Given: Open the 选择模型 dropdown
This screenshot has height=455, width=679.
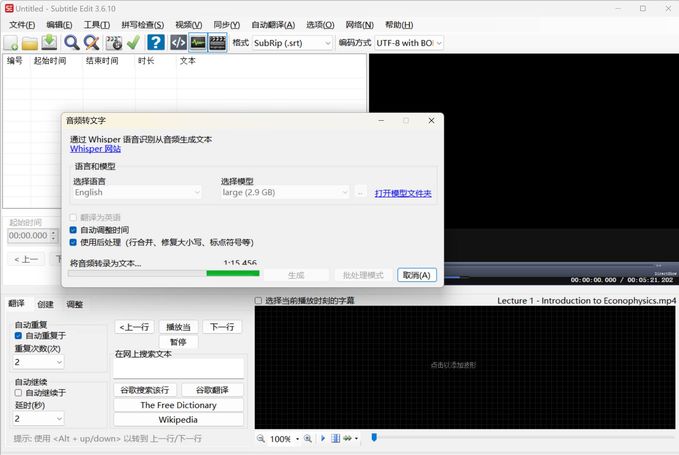Looking at the screenshot, I should click(285, 192).
